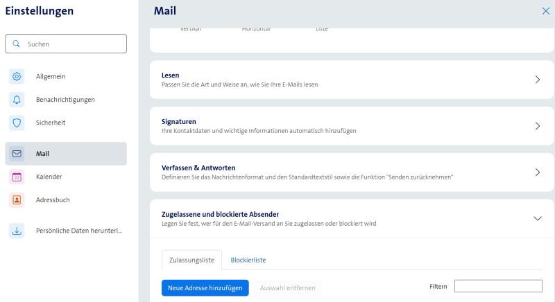Select the Zulassungsliste tab
The width and height of the screenshot is (555, 302).
pyautogui.click(x=191, y=260)
